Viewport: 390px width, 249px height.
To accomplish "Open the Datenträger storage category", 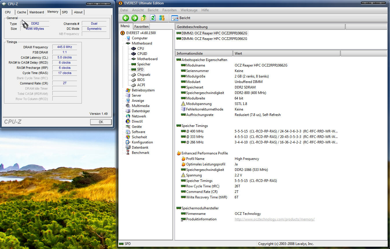I will click(141, 111).
